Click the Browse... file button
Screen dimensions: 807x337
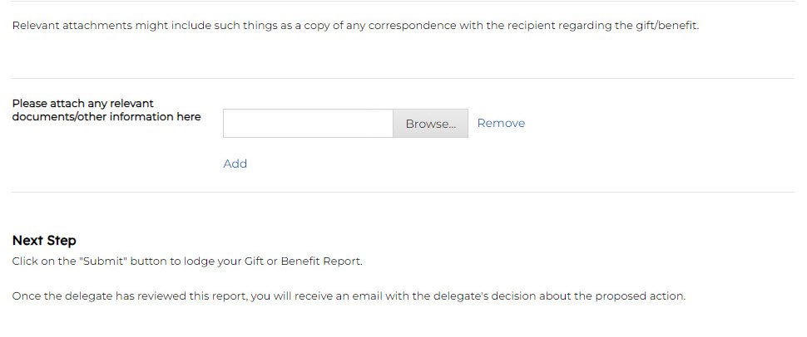430,124
